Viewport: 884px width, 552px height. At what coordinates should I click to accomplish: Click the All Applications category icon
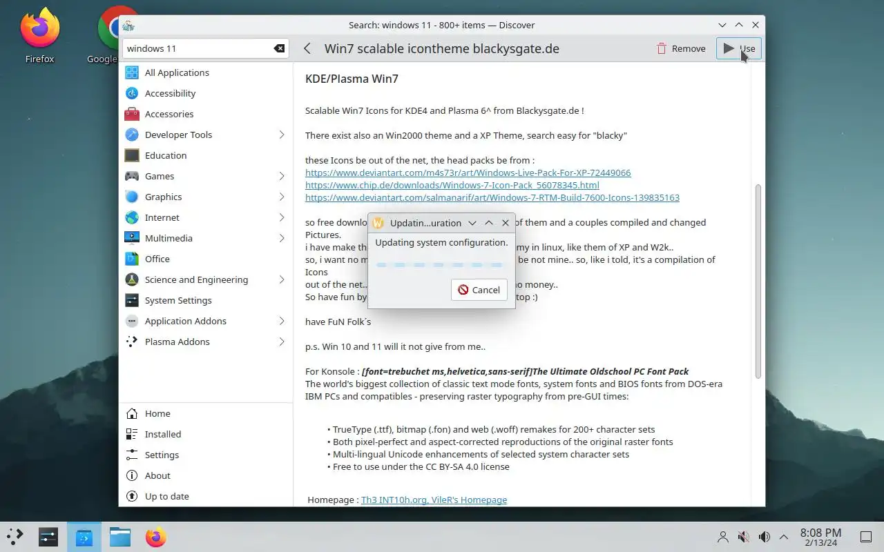tap(132, 72)
